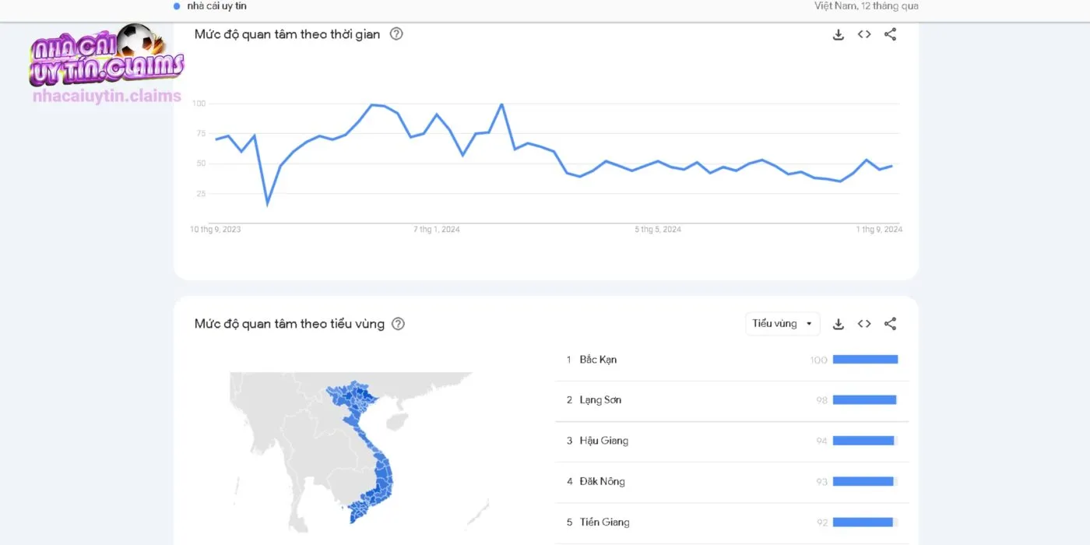Viewport: 1090px width, 545px height.
Task: Open the Tiểu vùng dropdown
Action: (782, 324)
